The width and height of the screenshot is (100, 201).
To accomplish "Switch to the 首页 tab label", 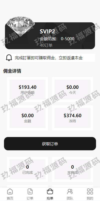I will coord(10,198).
